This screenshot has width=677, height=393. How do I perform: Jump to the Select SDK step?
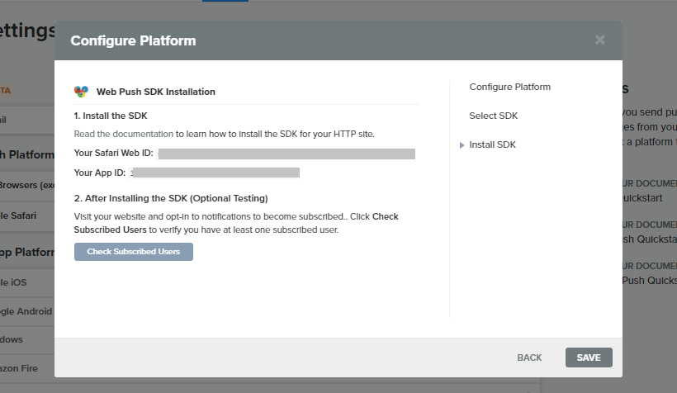pos(493,116)
